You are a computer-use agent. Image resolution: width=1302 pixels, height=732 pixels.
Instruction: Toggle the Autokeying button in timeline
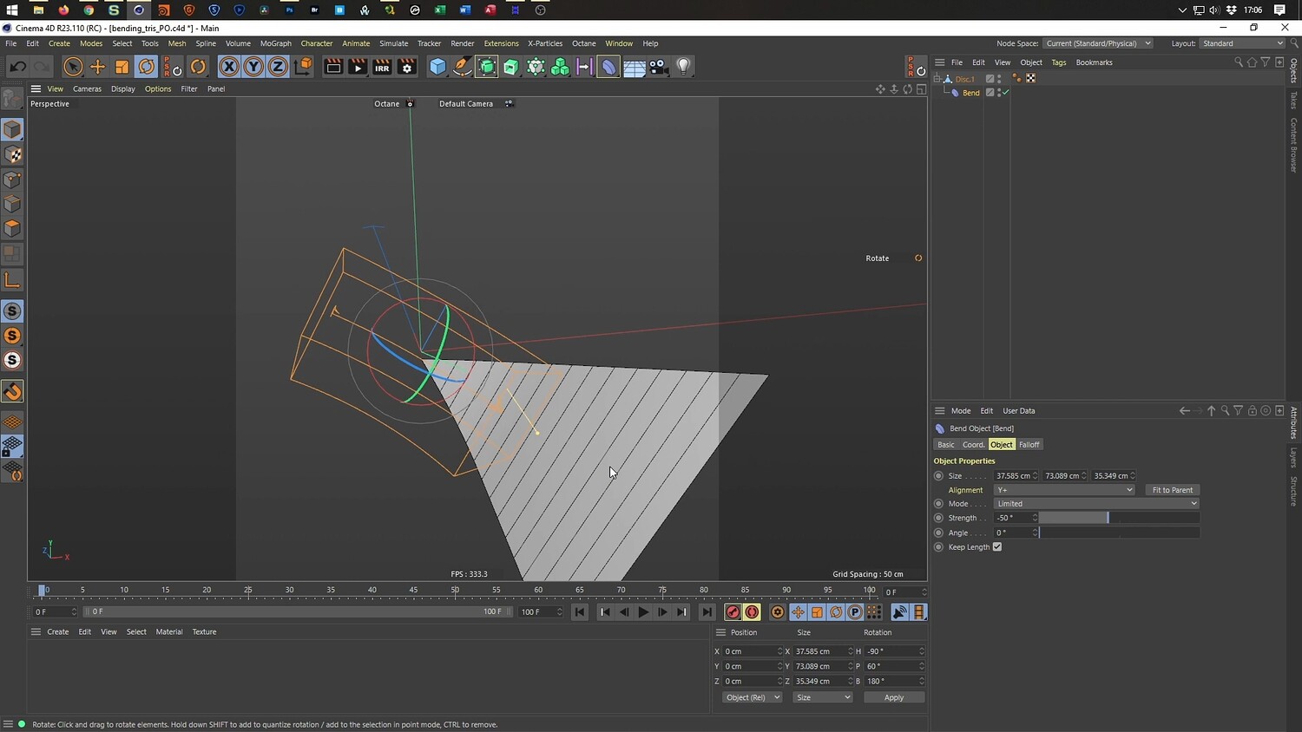pos(752,612)
